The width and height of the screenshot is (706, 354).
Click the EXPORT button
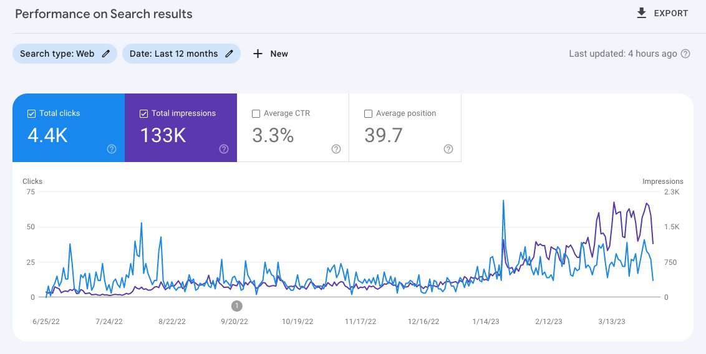pos(662,13)
